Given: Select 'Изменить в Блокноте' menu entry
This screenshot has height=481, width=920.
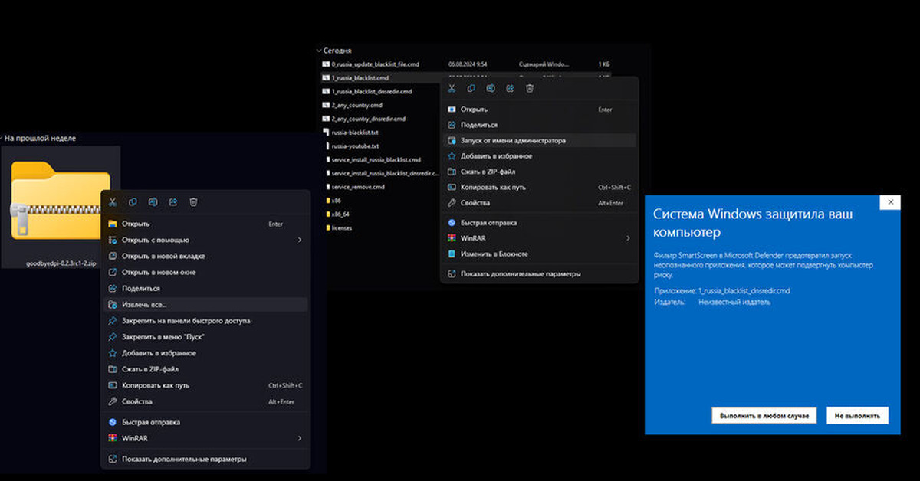Looking at the screenshot, I should 494,254.
